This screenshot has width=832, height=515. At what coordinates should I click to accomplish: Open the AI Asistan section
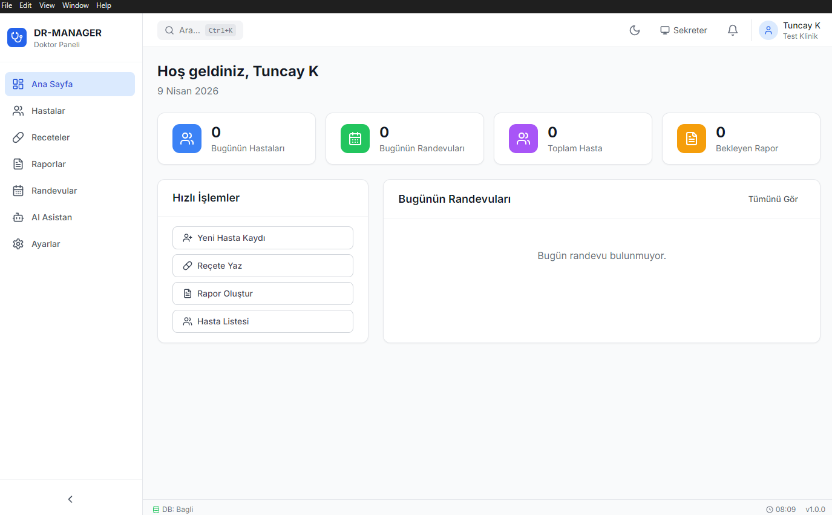pos(53,217)
